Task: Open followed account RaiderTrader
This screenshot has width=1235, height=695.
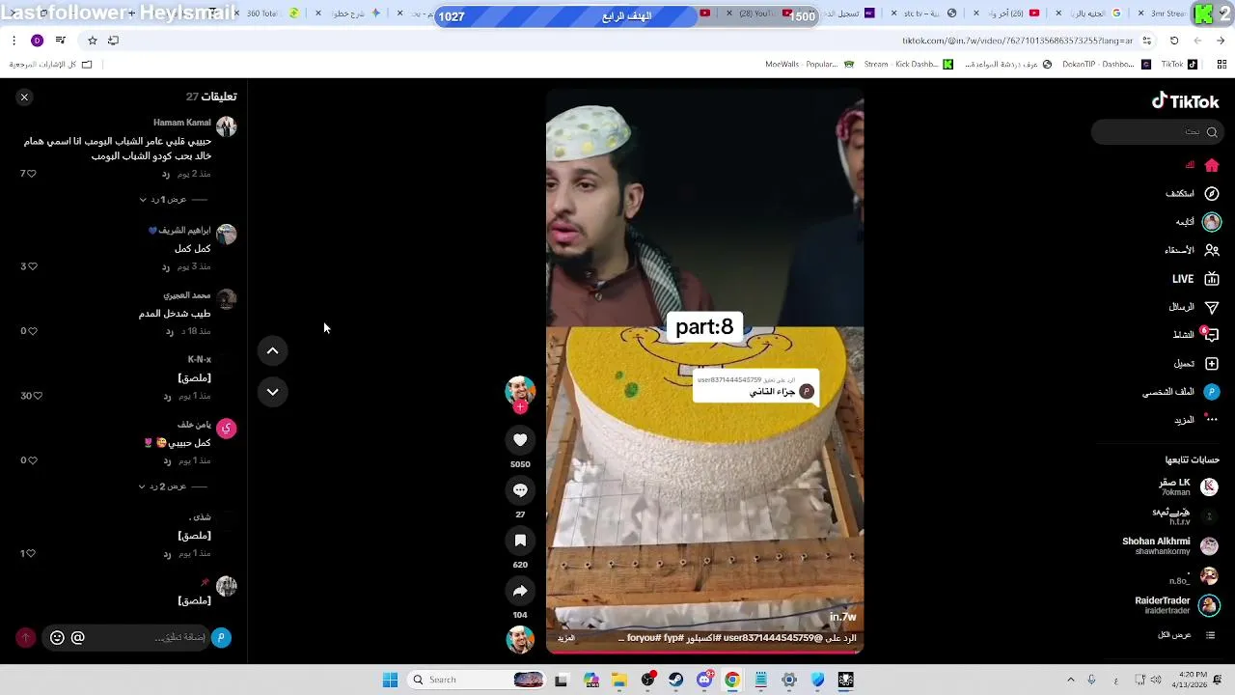Action: point(1177,605)
